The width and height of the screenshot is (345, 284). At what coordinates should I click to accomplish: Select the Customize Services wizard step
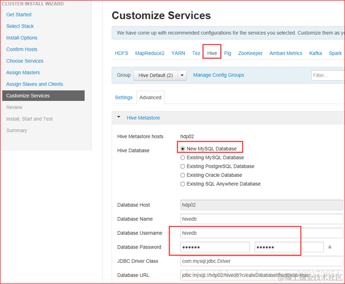[x=43, y=95]
